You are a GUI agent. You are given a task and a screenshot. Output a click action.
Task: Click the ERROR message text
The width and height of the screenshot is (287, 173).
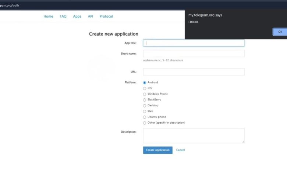tap(193, 22)
